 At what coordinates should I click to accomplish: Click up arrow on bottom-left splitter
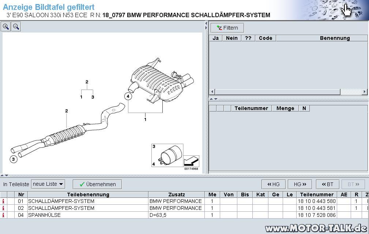pyautogui.click(x=2, y=175)
